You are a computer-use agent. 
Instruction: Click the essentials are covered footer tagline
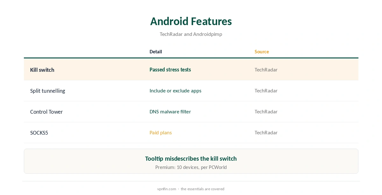pyautogui.click(x=202, y=189)
